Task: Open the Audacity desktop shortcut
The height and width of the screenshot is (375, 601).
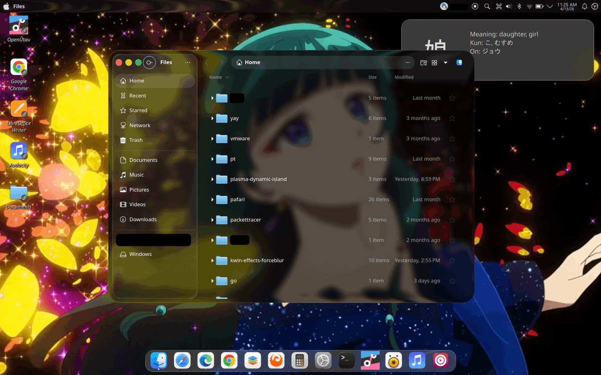Action: pyautogui.click(x=19, y=154)
